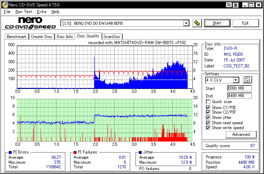Click the Quality score value 97
Image resolution: width=264 pixels, height=174 pixels.
[252, 146]
